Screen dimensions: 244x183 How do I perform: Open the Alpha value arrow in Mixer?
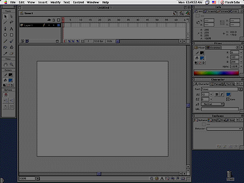click(241, 66)
